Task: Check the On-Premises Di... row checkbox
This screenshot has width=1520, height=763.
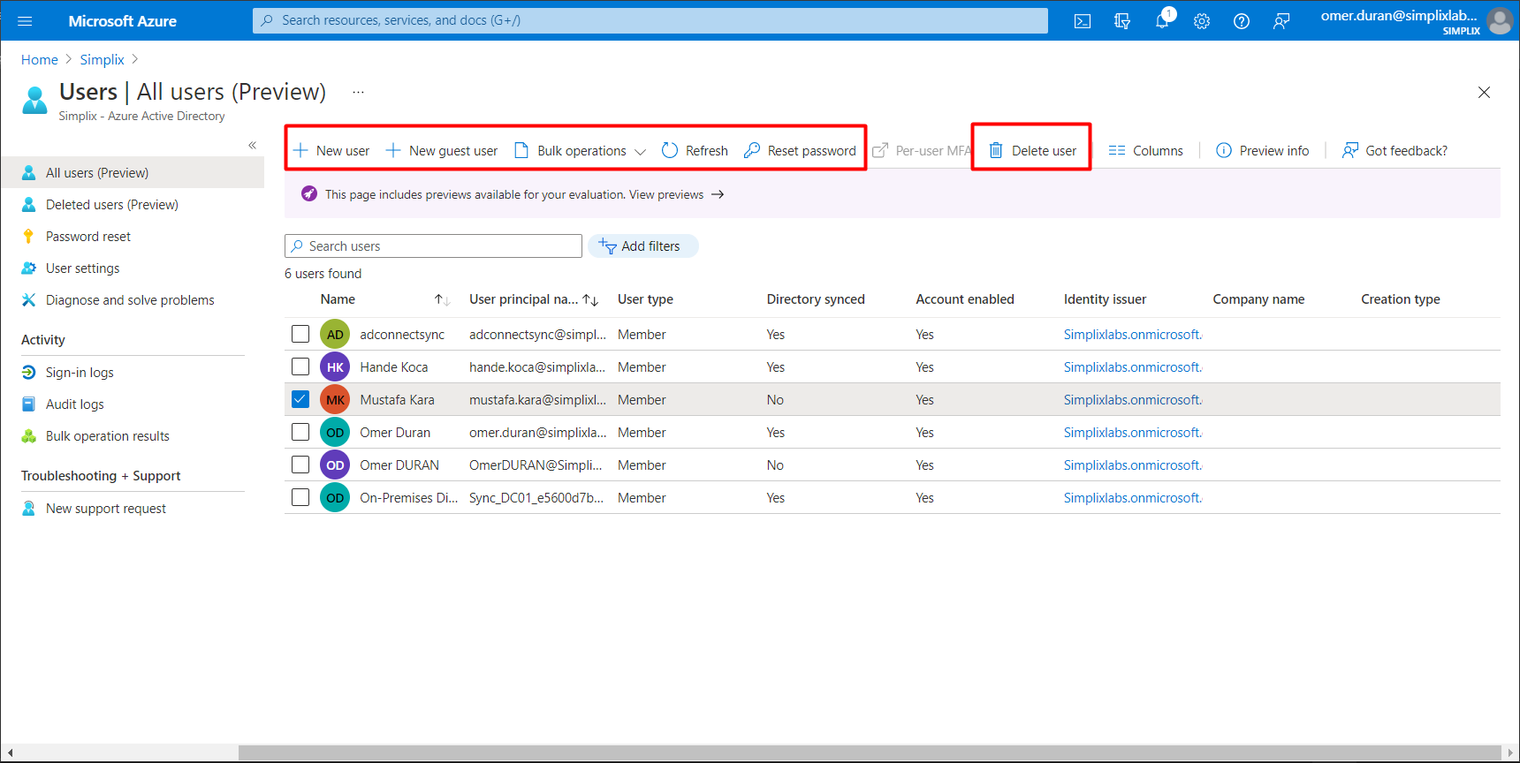Action: 300,497
